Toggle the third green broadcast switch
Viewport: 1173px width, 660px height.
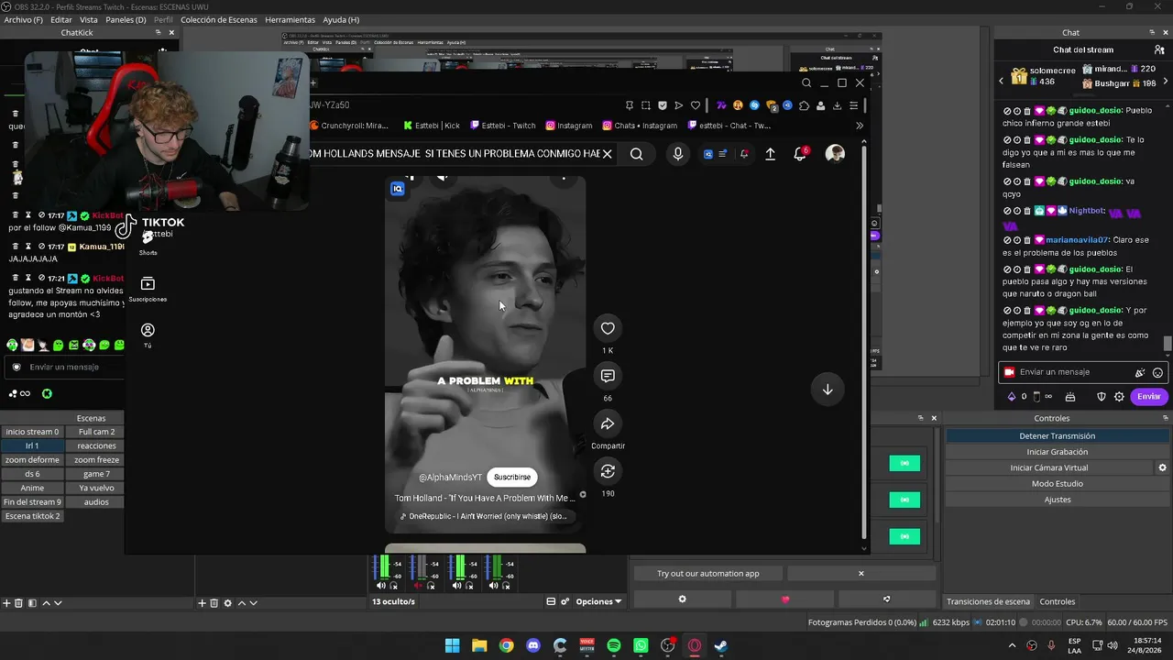click(x=904, y=536)
